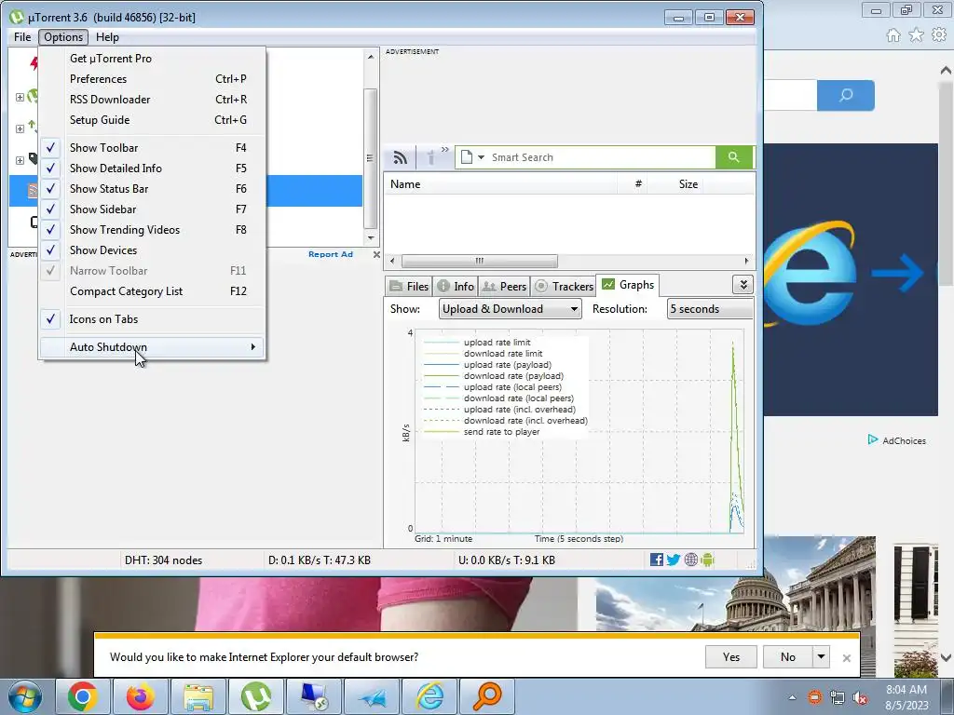
Task: Click the AdChoices icon
Action: [873, 439]
